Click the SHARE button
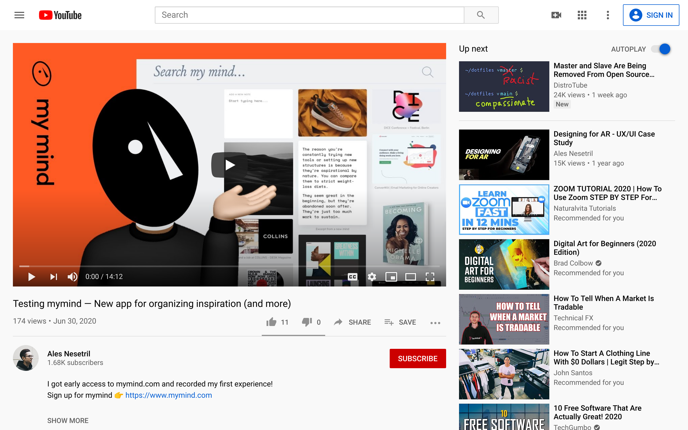688x430 pixels. [353, 322]
